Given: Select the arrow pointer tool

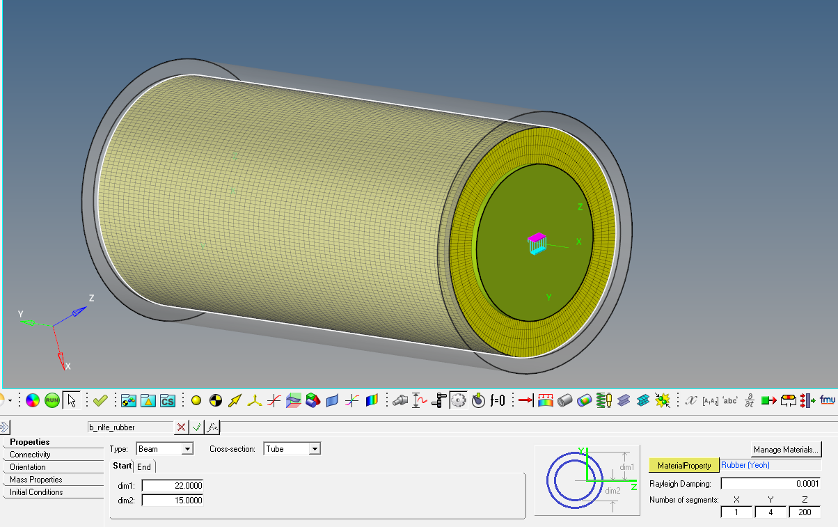Looking at the screenshot, I should [x=71, y=400].
